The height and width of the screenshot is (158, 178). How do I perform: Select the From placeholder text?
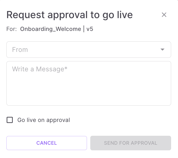point(20,50)
